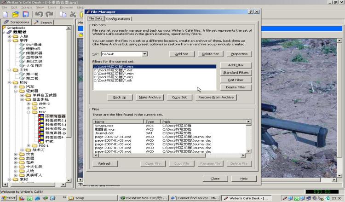Click the Delete Filter button
Image resolution: width=345 pixels, height=202 pixels.
pyautogui.click(x=236, y=87)
